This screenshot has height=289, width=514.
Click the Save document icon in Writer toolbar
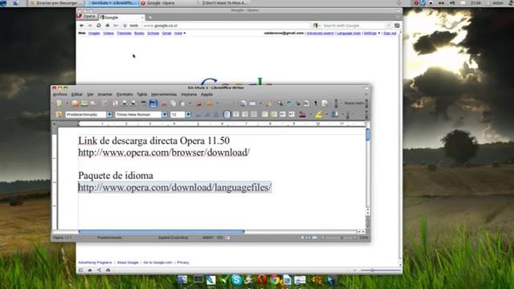pos(84,104)
